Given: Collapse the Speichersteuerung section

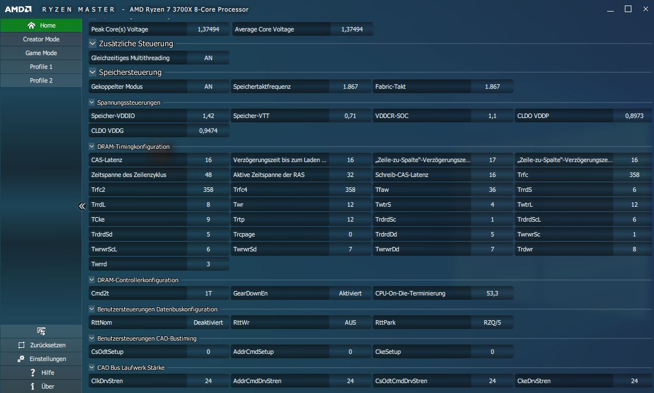Looking at the screenshot, I should point(92,72).
